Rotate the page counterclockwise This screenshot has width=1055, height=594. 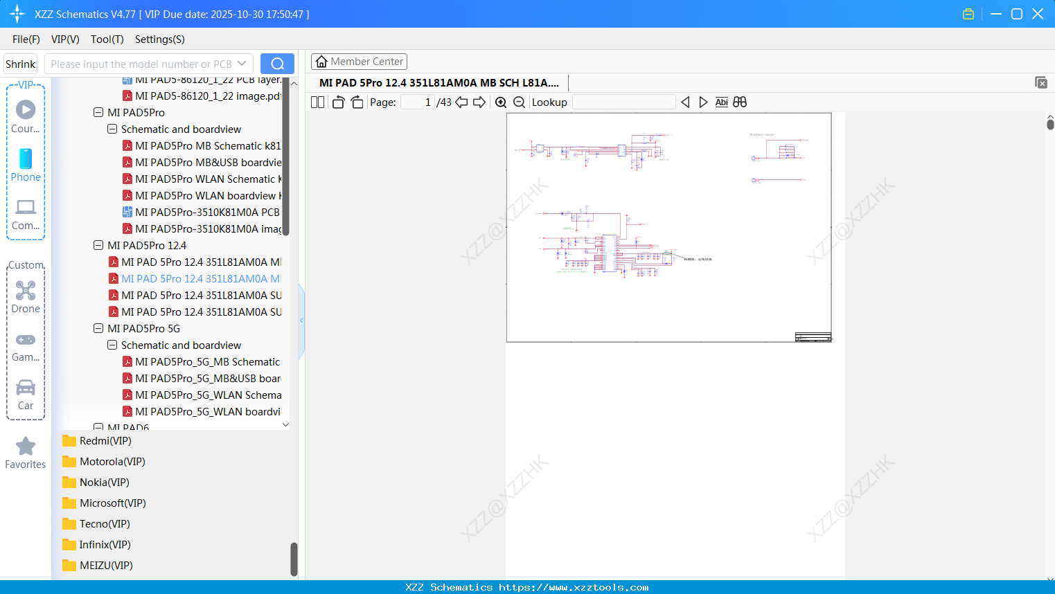pyautogui.click(x=339, y=102)
